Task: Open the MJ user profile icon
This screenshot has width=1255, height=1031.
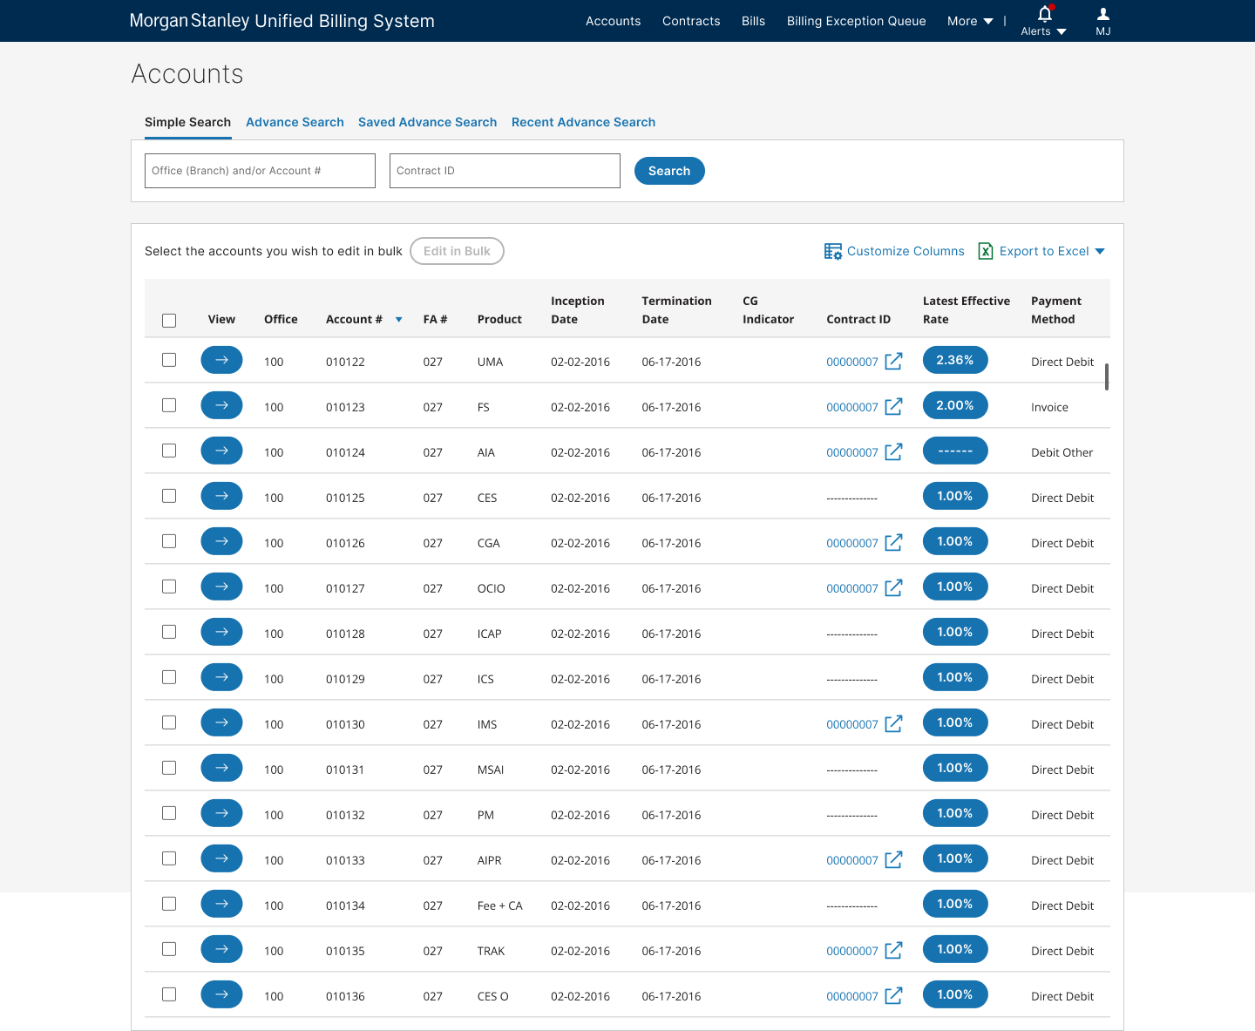Action: (1103, 14)
